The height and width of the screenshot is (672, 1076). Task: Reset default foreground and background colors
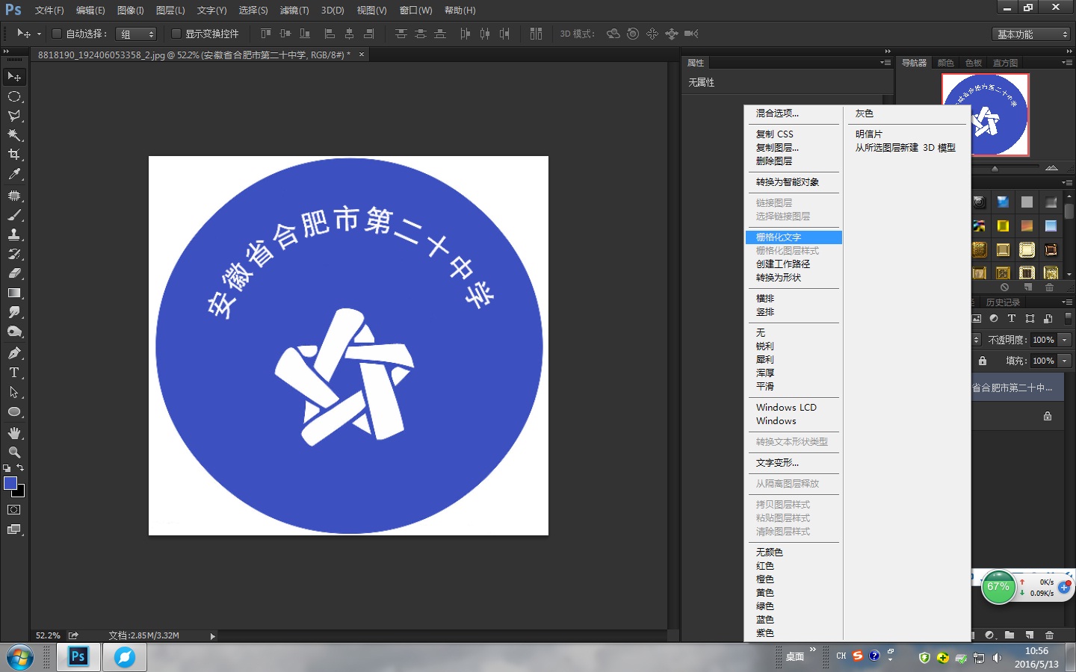(7, 468)
